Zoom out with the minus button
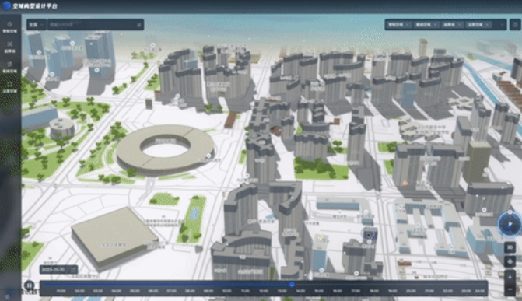 pyautogui.click(x=510, y=289)
